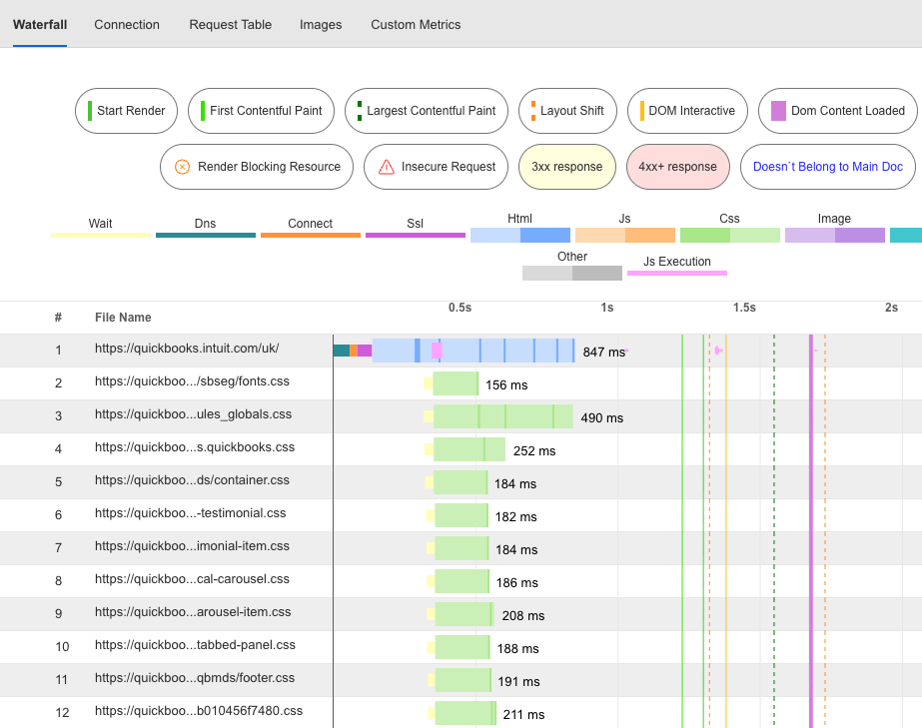
Task: Click the 4xx+ response legend button
Action: (678, 167)
